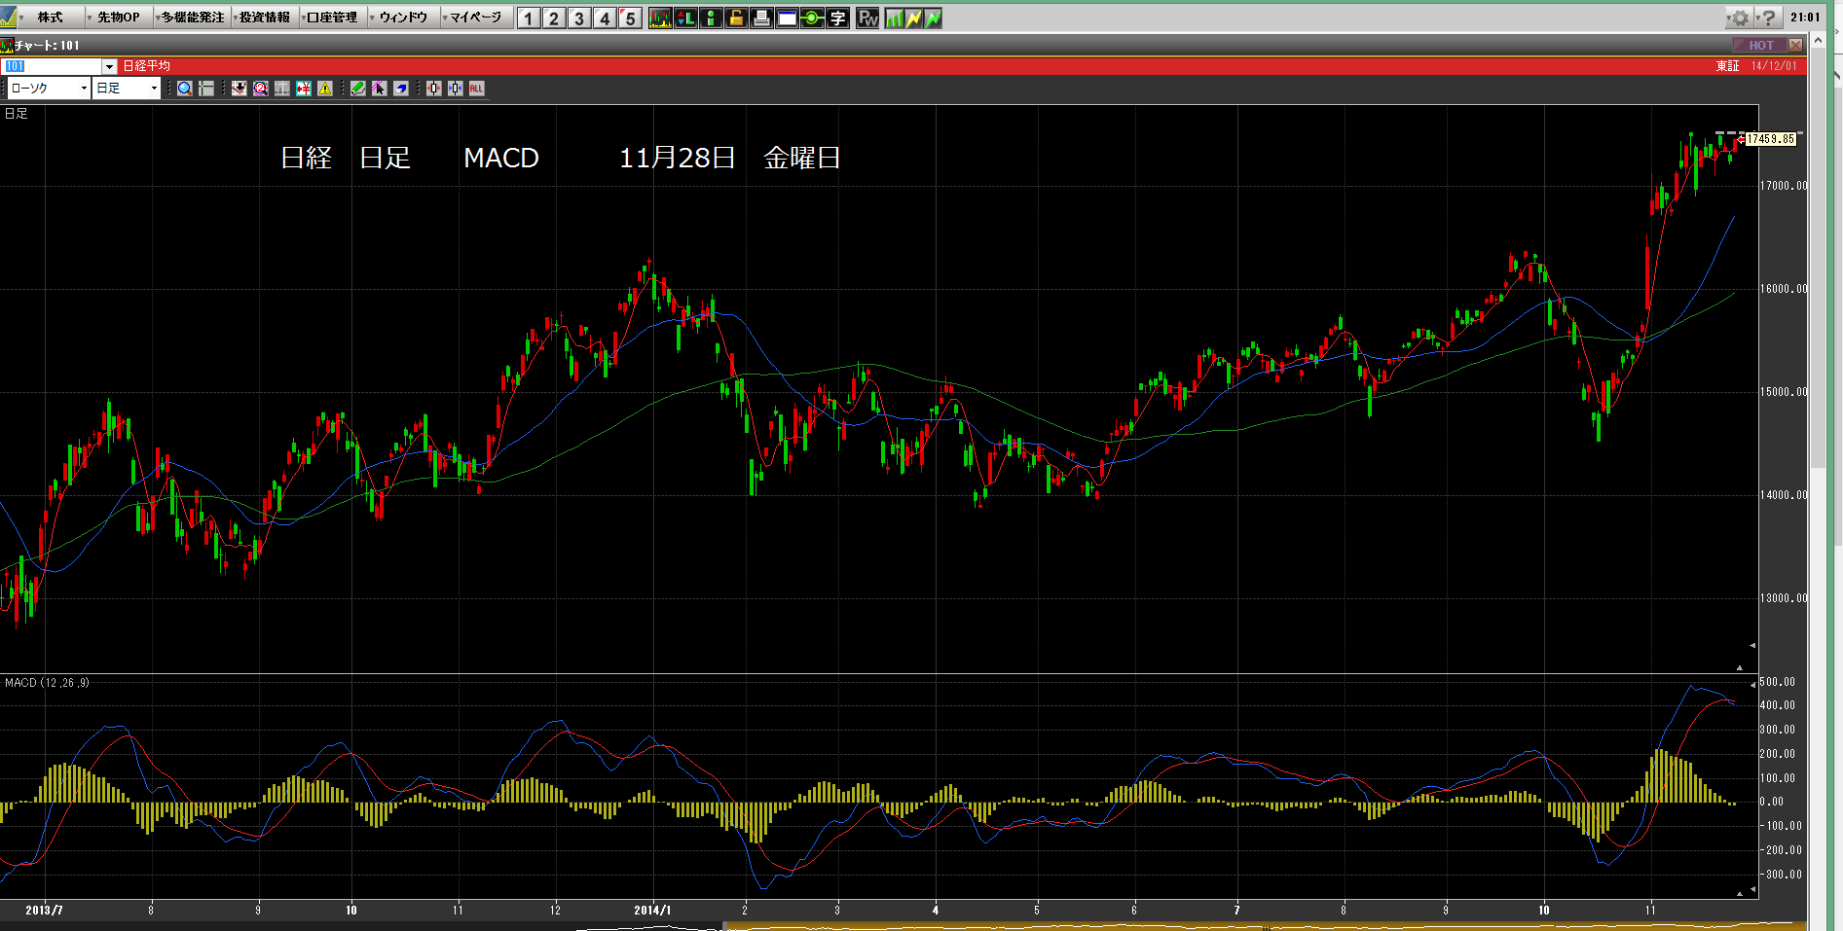Click the printer icon in top toolbar
The image size is (1843, 931).
pos(761,18)
